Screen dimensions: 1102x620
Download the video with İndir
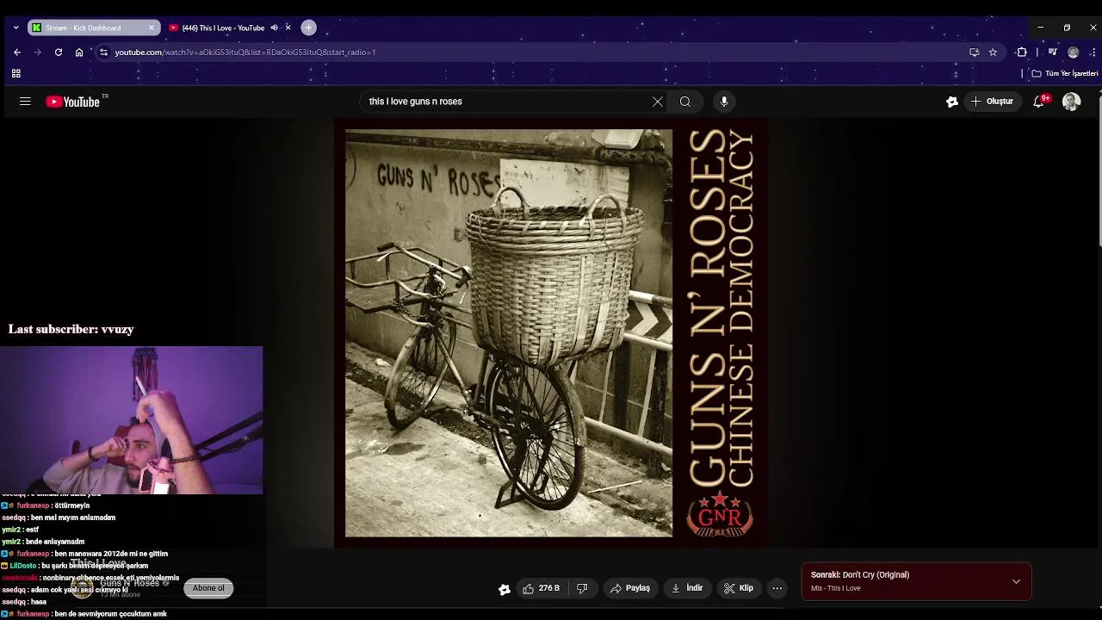pos(687,588)
